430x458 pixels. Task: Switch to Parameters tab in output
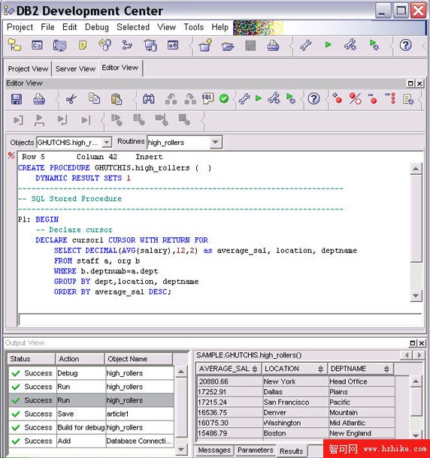256,450
